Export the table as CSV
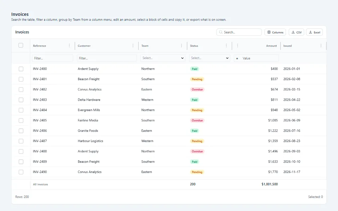Viewport: 338px width, 211px height. click(x=296, y=32)
